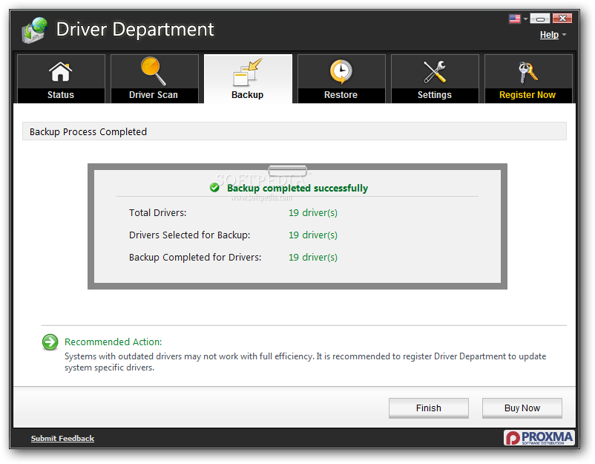Click the 'Backup completed successfully' message
This screenshot has height=464, width=595.
pyautogui.click(x=297, y=189)
